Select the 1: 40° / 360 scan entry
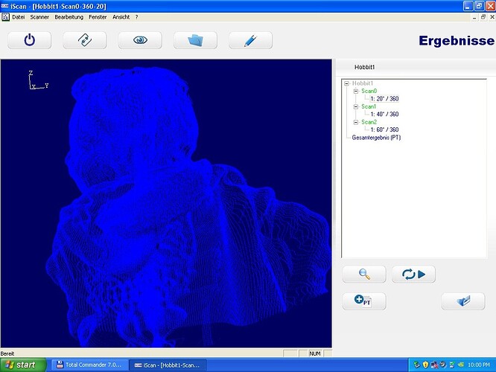Screen dimensions: 496x372 tap(384, 115)
